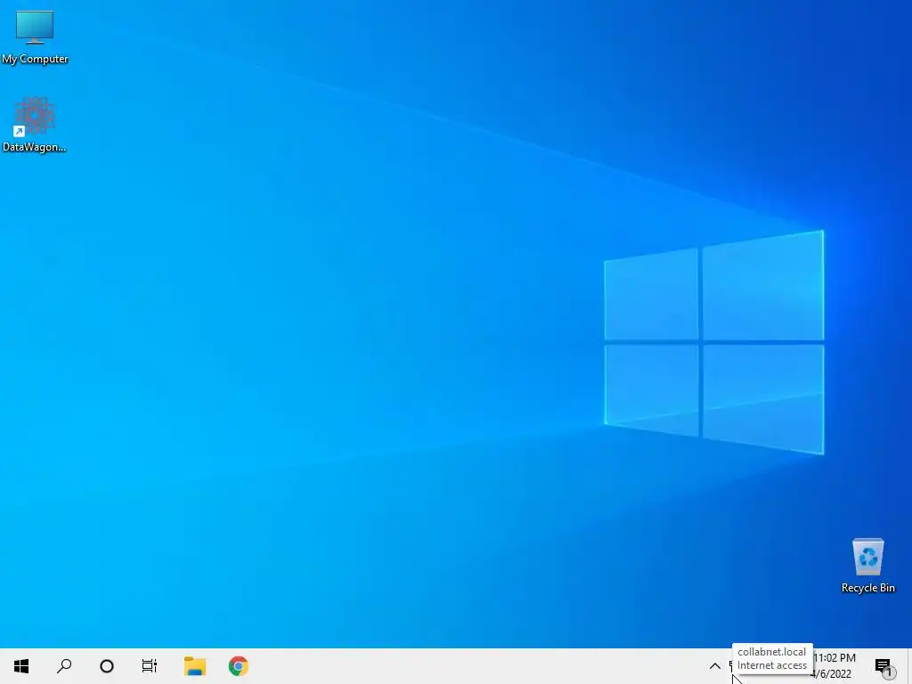
Task: Open the Windows Start menu
Action: [x=21, y=666]
